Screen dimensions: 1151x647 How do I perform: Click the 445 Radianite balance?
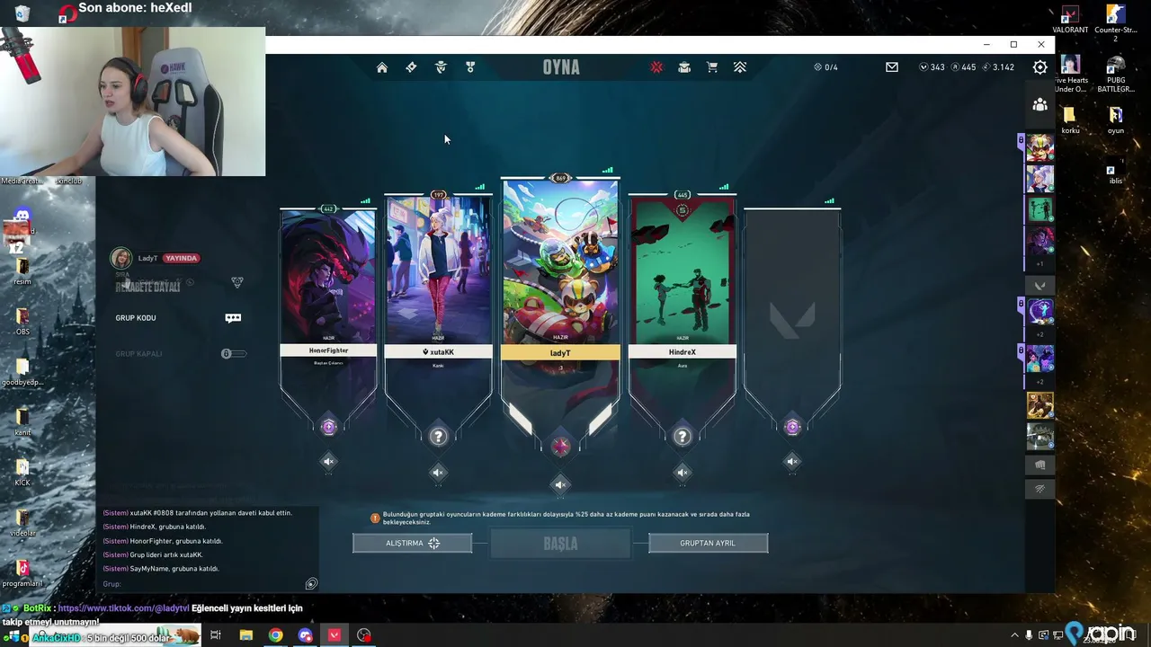pyautogui.click(x=962, y=67)
